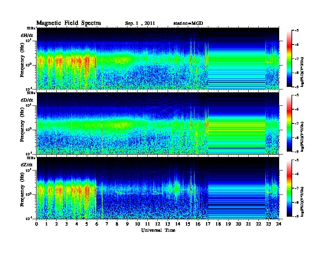Click the hour "14" tick label
Screen dimensions: 332x257
pos(178,224)
